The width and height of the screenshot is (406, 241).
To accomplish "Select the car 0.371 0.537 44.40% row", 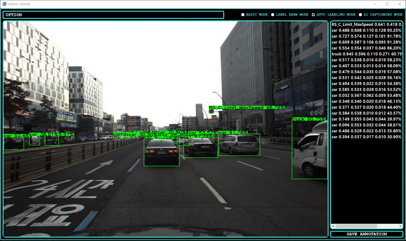I will [367, 107].
